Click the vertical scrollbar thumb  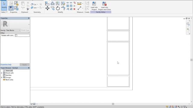pyautogui.click(x=191, y=60)
